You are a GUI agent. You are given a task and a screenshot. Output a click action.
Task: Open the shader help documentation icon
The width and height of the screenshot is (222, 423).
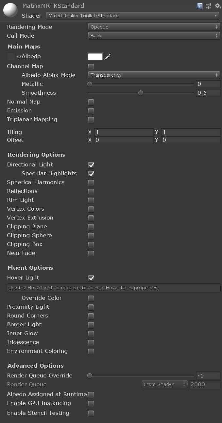199,6
